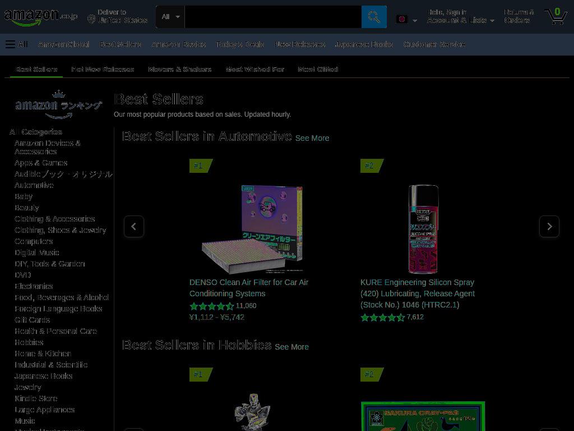Open Amazon Basics nav link
The height and width of the screenshot is (431, 574).
[179, 44]
